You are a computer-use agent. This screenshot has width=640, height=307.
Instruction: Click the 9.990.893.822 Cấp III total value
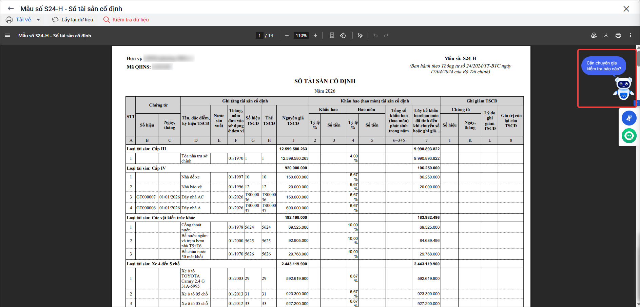pyautogui.click(x=427, y=149)
